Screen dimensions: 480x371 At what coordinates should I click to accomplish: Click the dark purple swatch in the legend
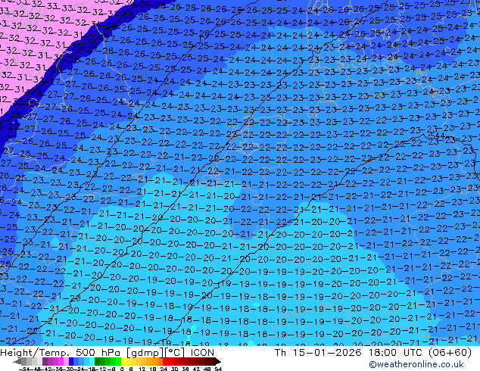[45, 361]
